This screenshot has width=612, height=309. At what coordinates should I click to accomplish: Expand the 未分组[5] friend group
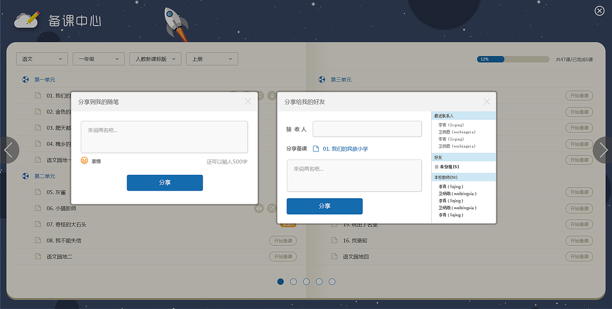coord(437,167)
